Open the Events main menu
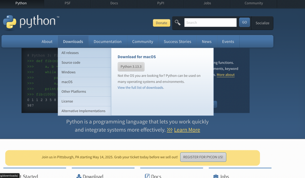 click(228, 42)
